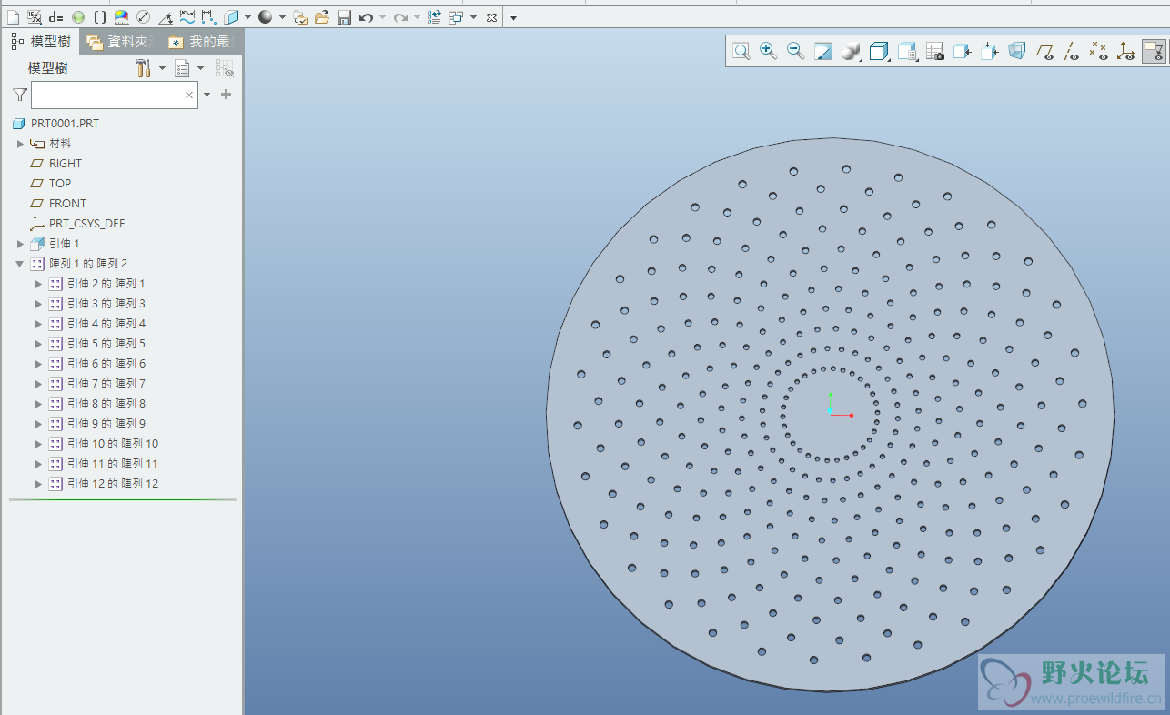The width and height of the screenshot is (1170, 715).
Task: Click the plus add-filter button
Action: click(227, 95)
